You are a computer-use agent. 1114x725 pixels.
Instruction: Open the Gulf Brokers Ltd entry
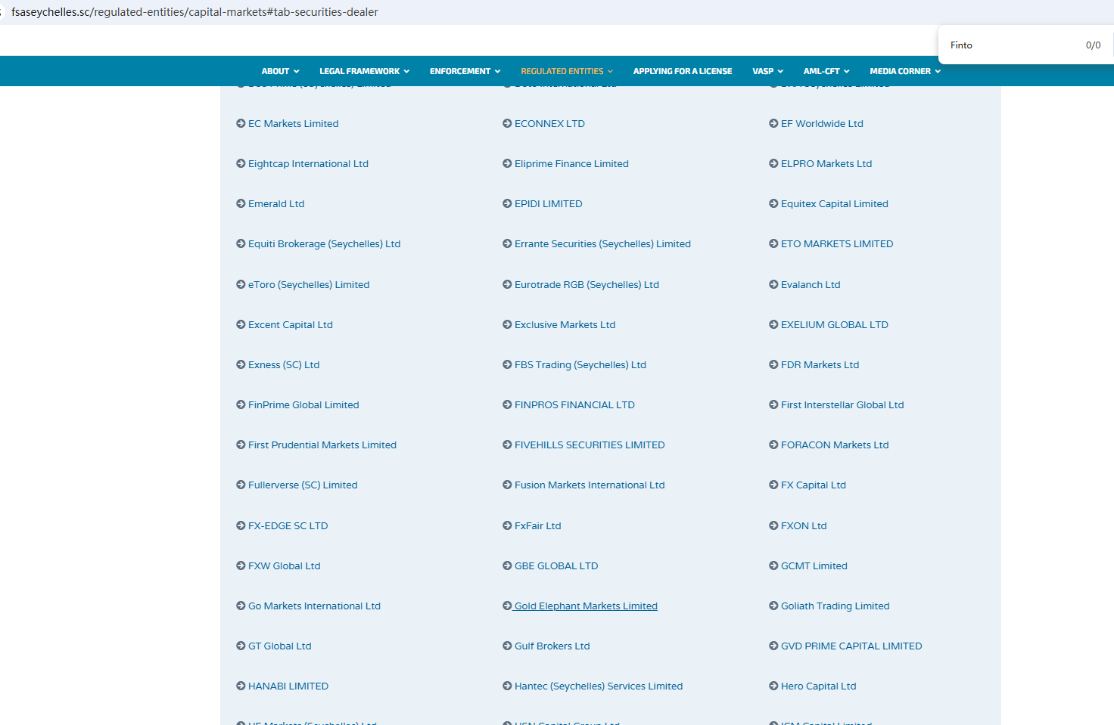point(552,646)
